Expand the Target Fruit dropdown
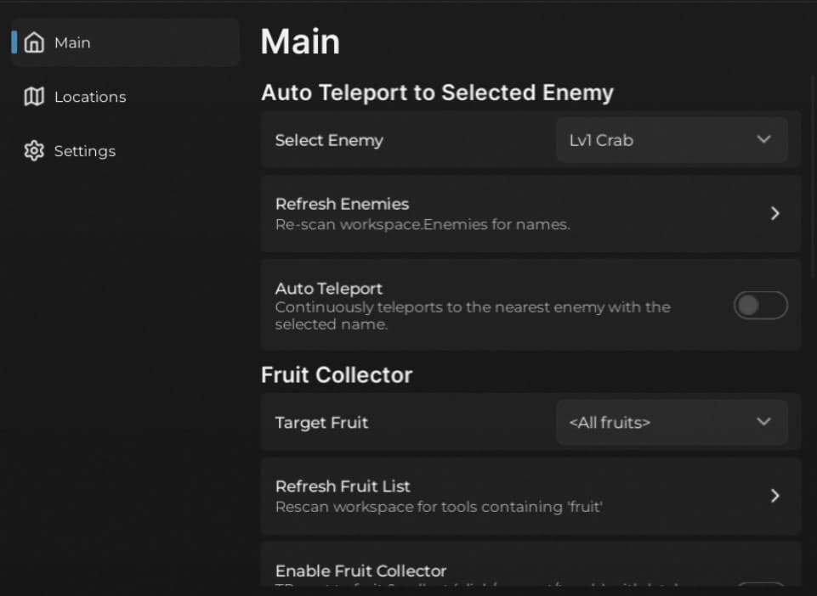This screenshot has width=817, height=596. 672,422
